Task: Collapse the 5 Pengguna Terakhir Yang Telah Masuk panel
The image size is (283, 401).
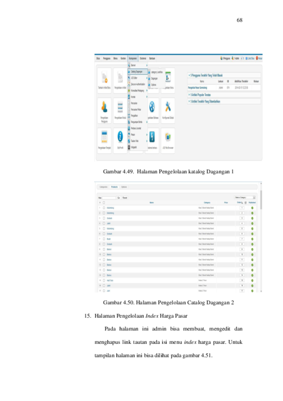Action: coord(224,75)
